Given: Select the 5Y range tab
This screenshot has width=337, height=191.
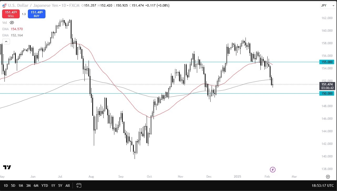Looking at the screenshot, I should click(x=60, y=185).
